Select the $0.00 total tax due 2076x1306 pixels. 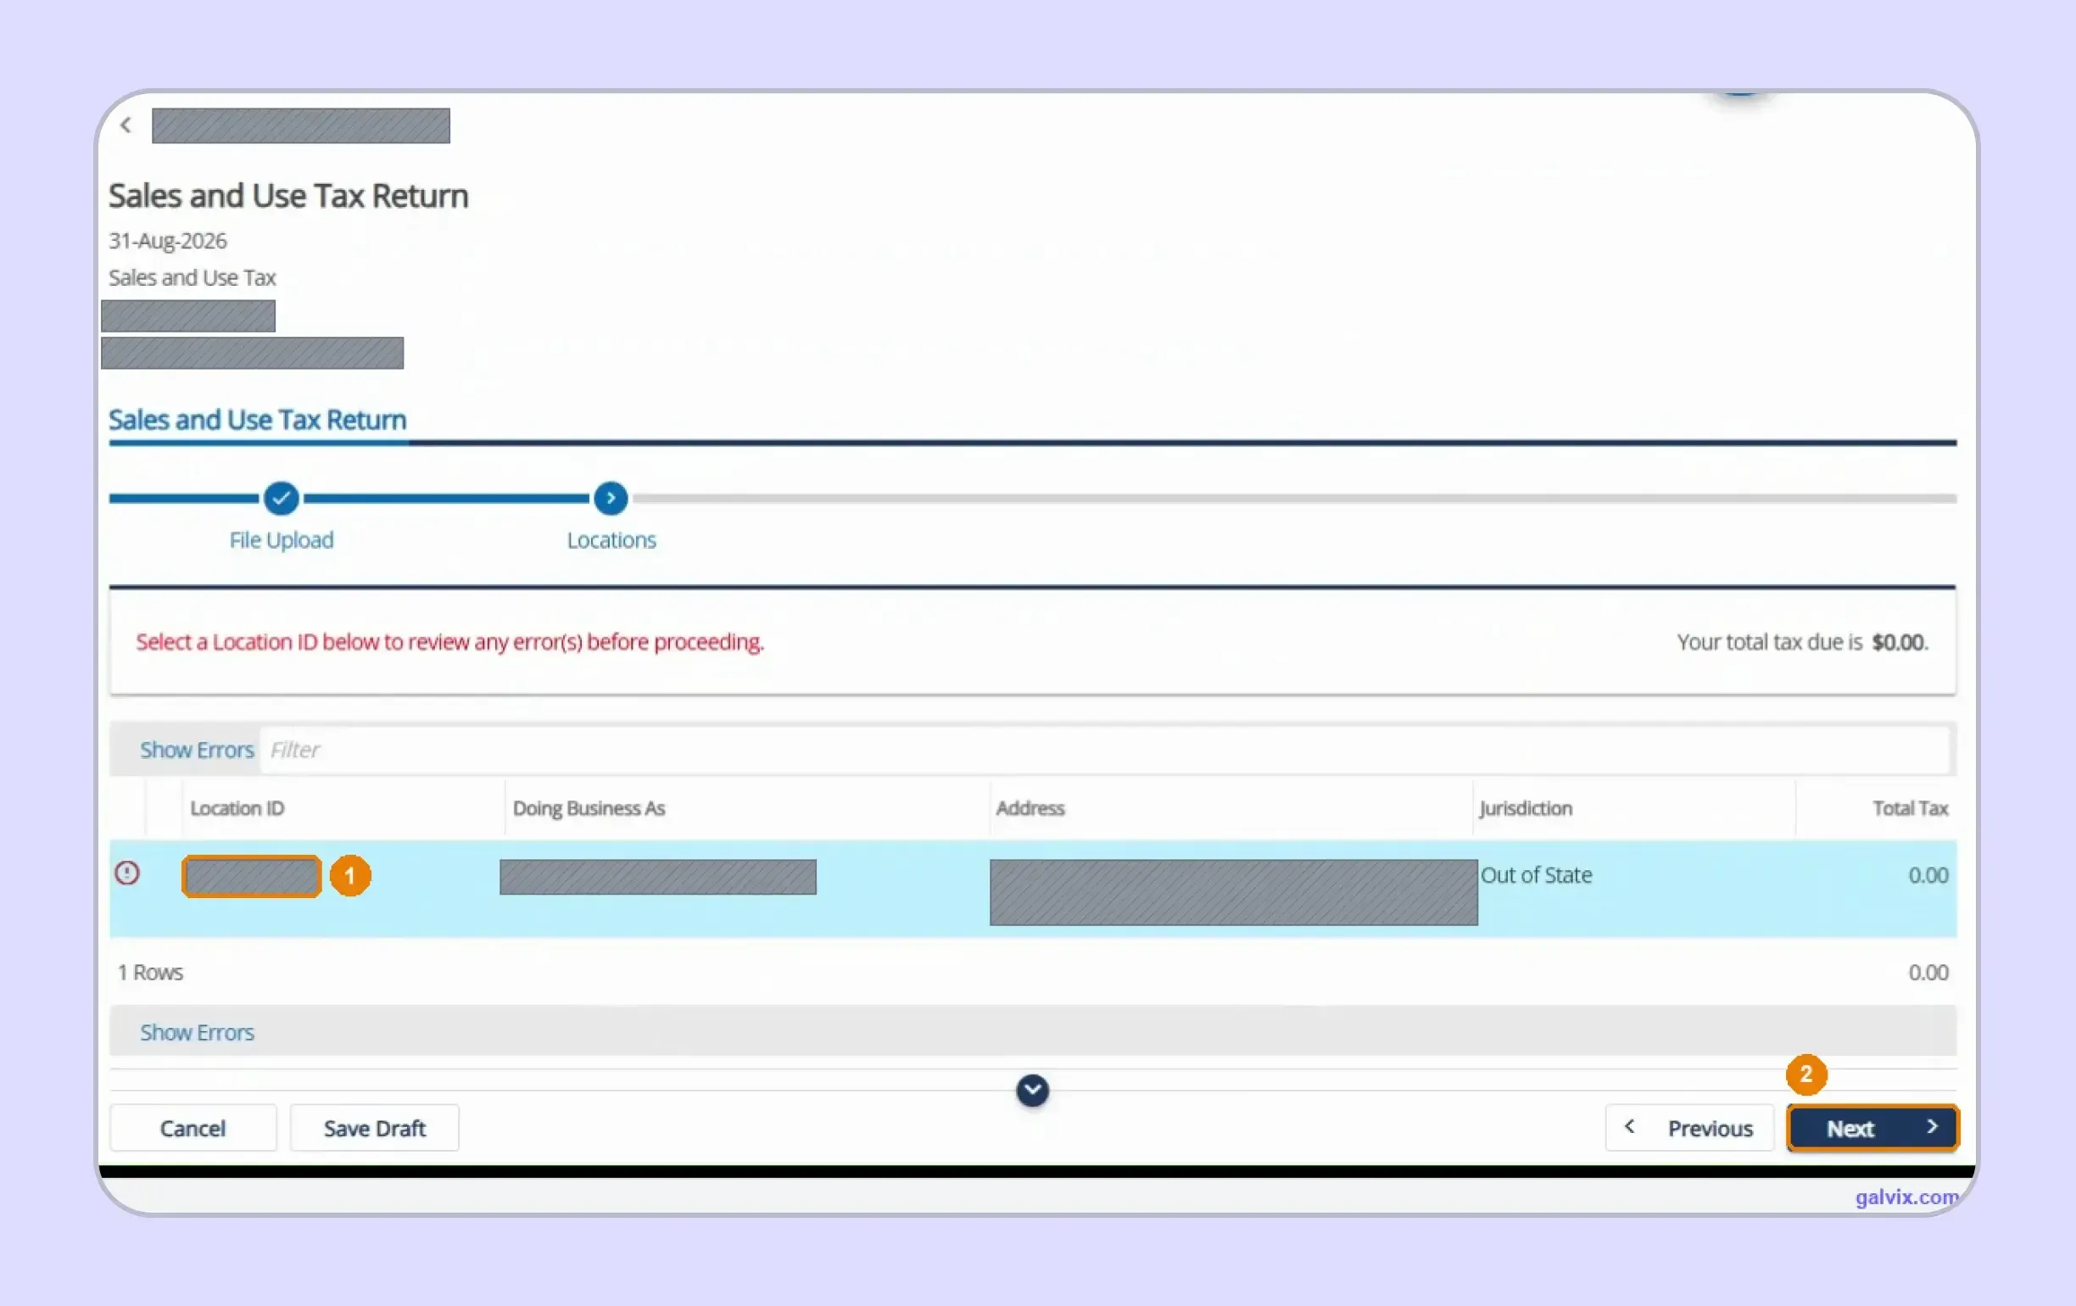[1900, 642]
